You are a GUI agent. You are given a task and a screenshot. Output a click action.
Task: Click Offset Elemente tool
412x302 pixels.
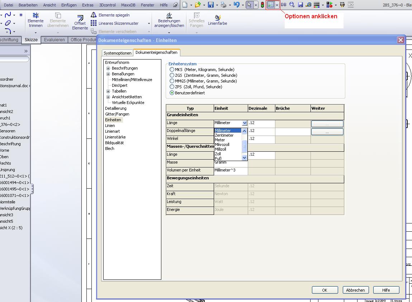[80, 22]
